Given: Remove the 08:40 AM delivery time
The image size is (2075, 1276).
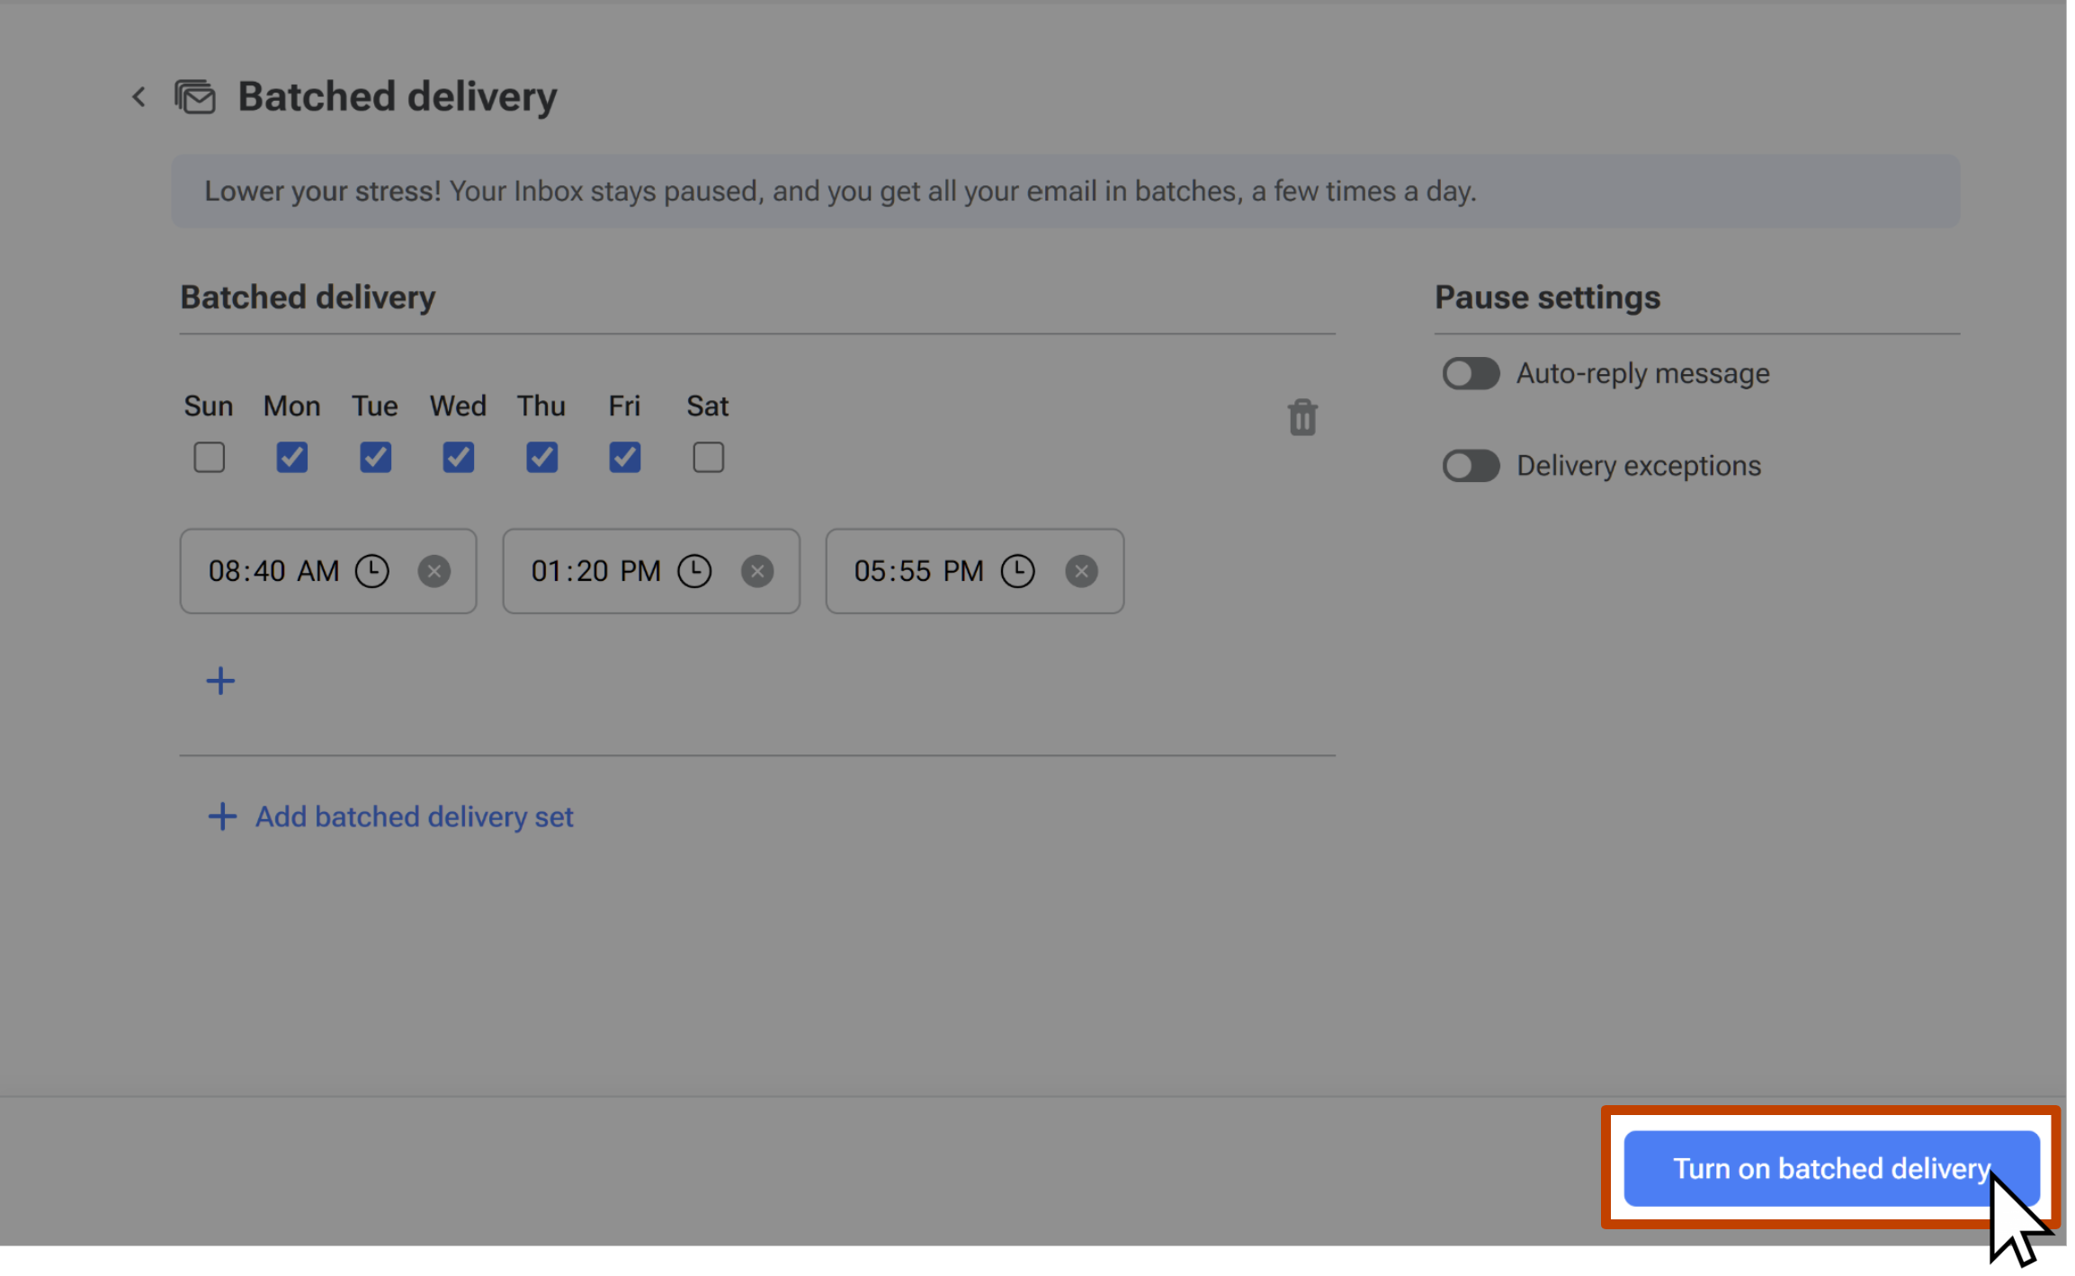Looking at the screenshot, I should (434, 571).
